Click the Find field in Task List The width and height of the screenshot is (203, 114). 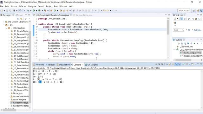pos(178,30)
